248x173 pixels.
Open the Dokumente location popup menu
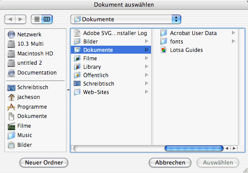(x=126, y=20)
